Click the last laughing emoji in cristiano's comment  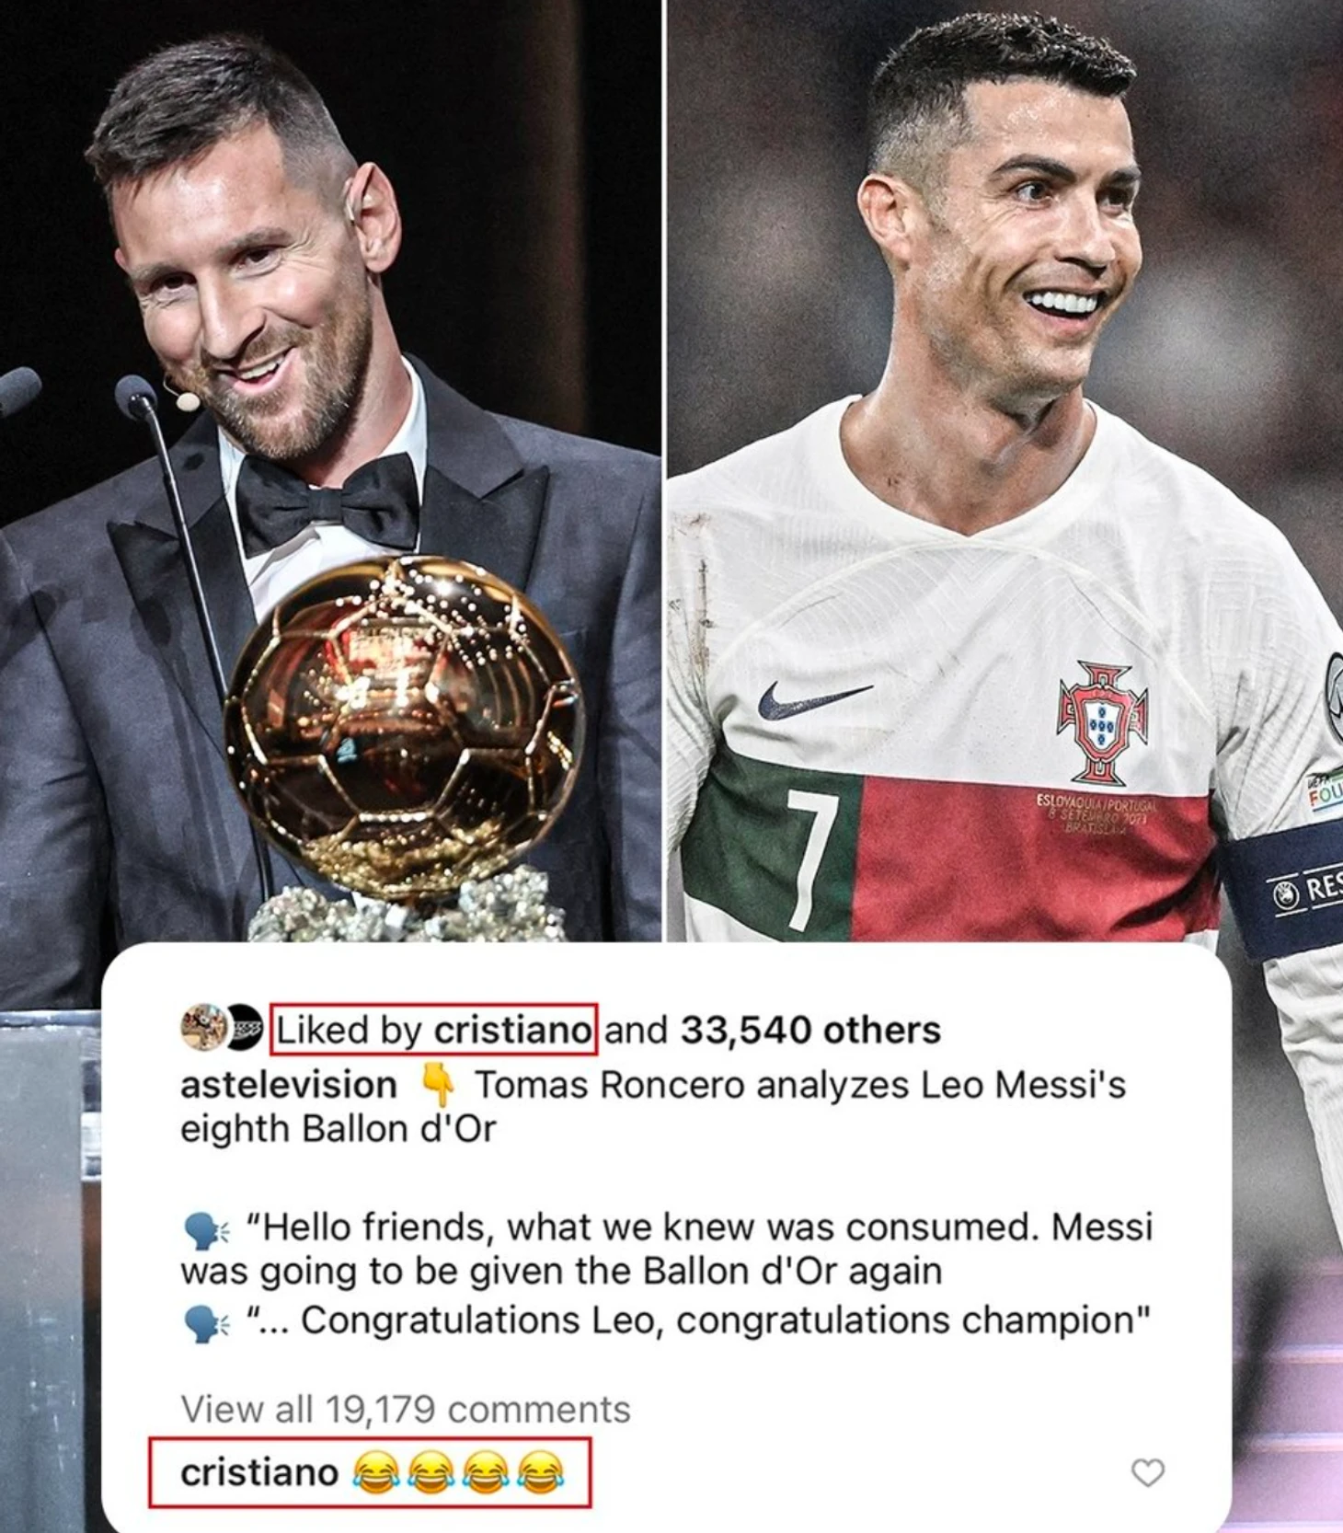(540, 1473)
